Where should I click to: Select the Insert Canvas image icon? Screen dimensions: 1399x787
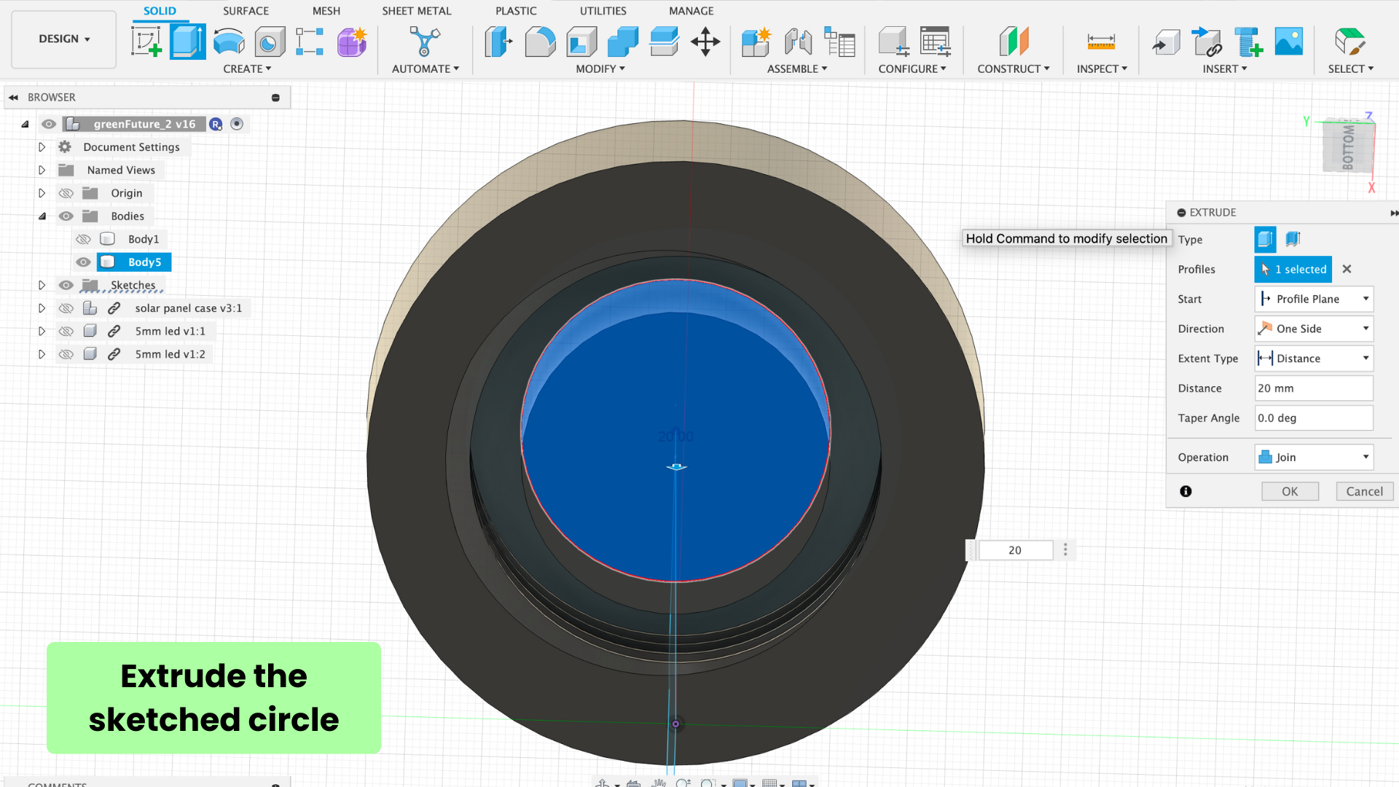[x=1289, y=42]
